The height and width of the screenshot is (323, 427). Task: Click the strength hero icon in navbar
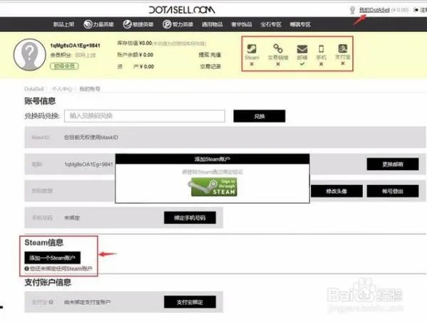pyautogui.click(x=88, y=24)
